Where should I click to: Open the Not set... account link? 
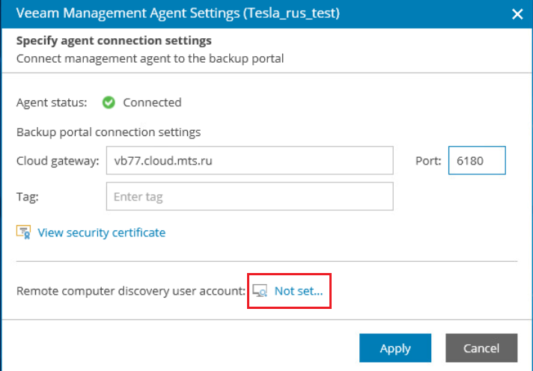click(299, 291)
